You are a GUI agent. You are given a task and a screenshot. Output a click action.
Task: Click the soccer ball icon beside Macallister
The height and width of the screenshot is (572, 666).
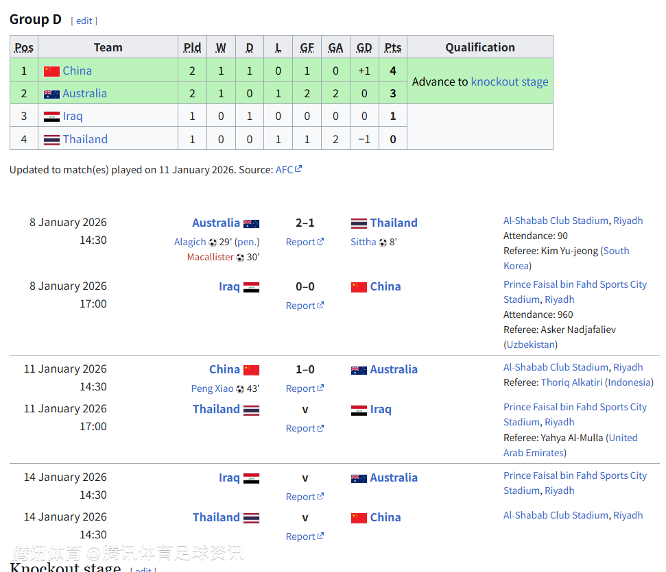tap(240, 258)
